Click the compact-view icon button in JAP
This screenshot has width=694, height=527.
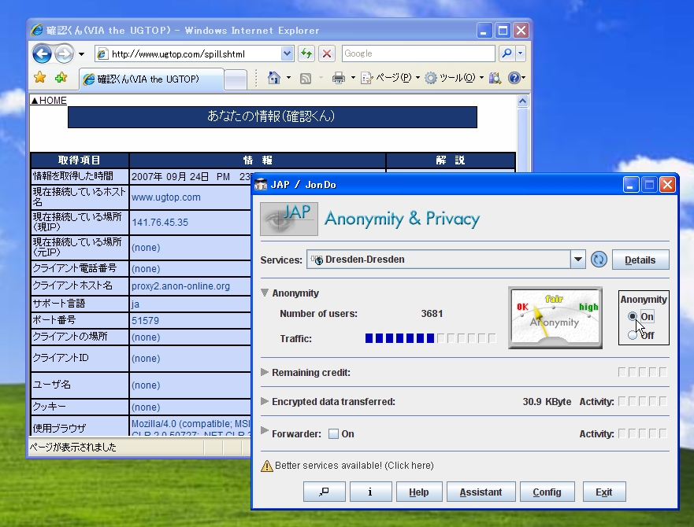(x=324, y=492)
